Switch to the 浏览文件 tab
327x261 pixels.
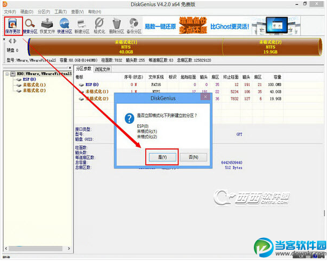[x=102, y=69]
